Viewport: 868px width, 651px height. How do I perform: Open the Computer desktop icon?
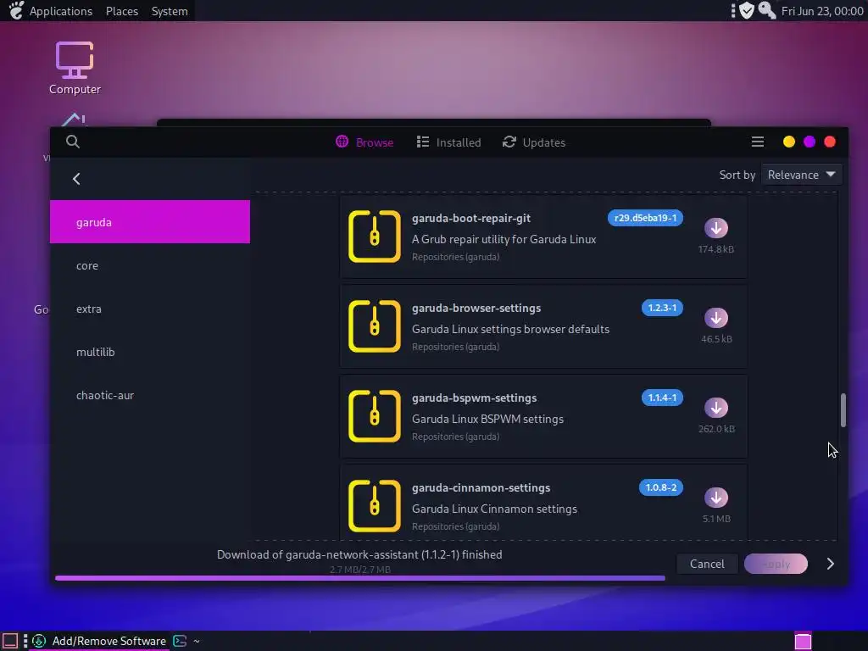coord(75,68)
